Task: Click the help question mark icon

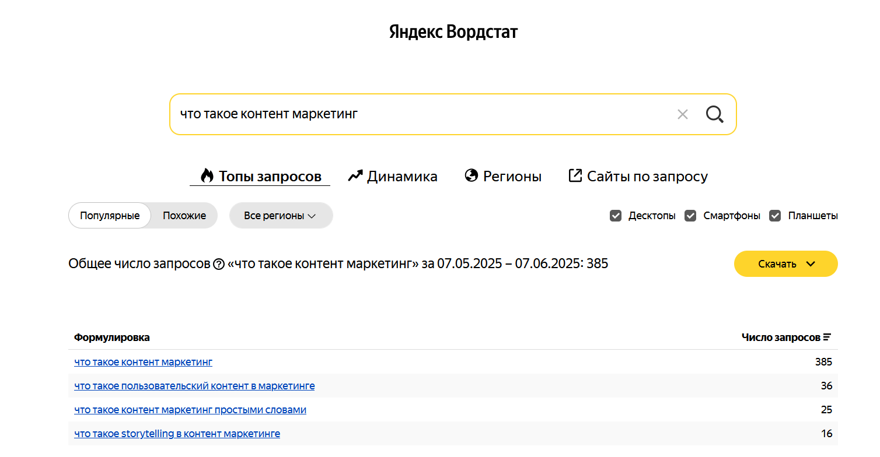Action: [219, 264]
